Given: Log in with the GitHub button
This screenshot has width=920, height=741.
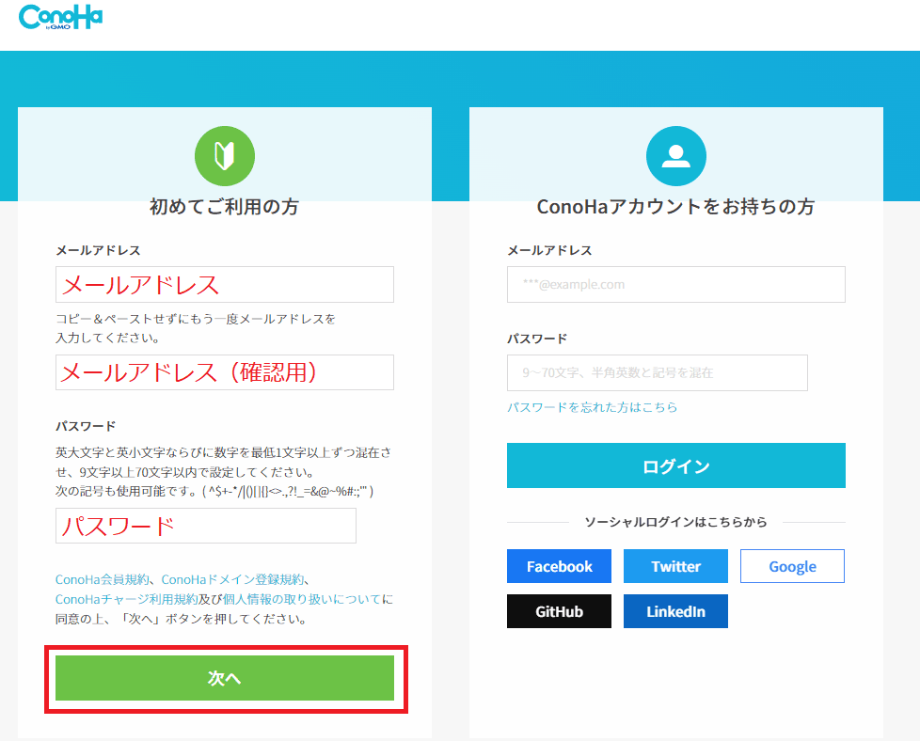Looking at the screenshot, I should click(x=559, y=611).
